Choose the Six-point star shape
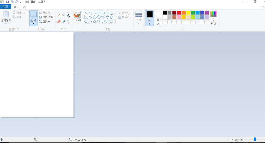This screenshot has height=143, width=265. coord(99,22)
